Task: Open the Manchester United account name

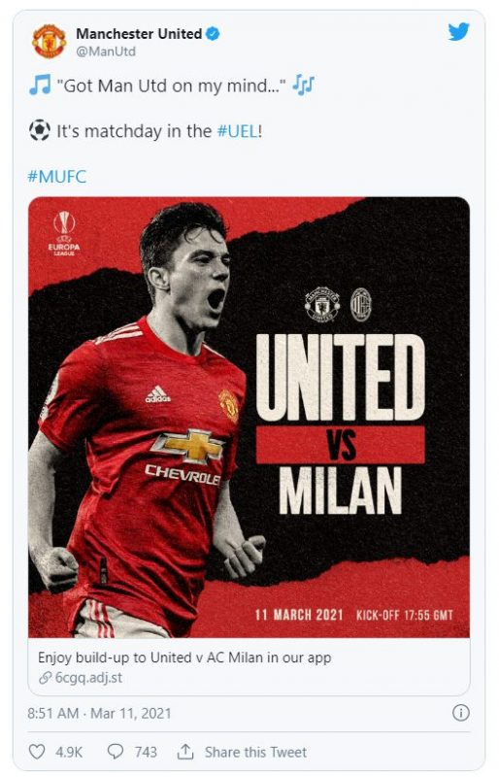Action: click(139, 34)
